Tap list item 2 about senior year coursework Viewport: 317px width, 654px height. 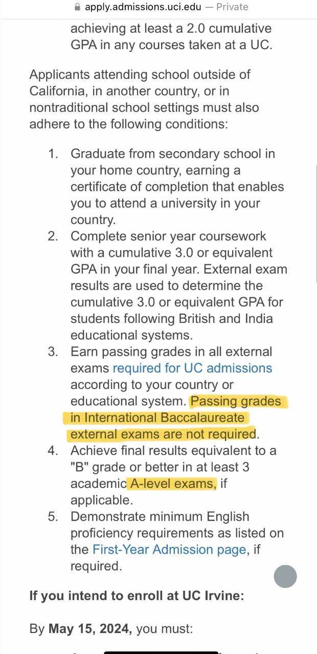point(179,285)
